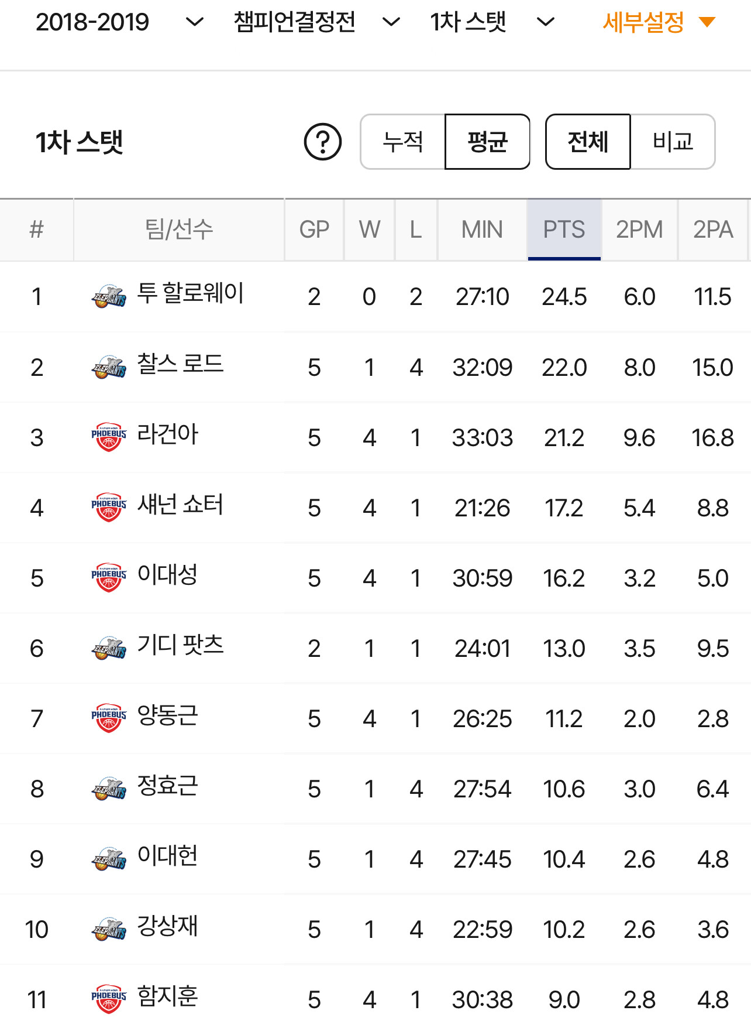This screenshot has width=751, height=1031.
Task: Switch the view to 비교 compare
Action: point(673,142)
